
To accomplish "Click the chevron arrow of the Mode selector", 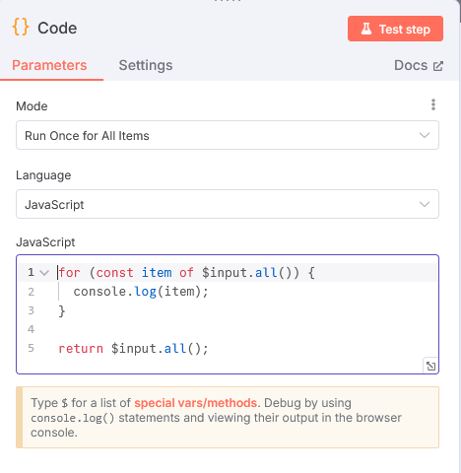I will tap(425, 135).
